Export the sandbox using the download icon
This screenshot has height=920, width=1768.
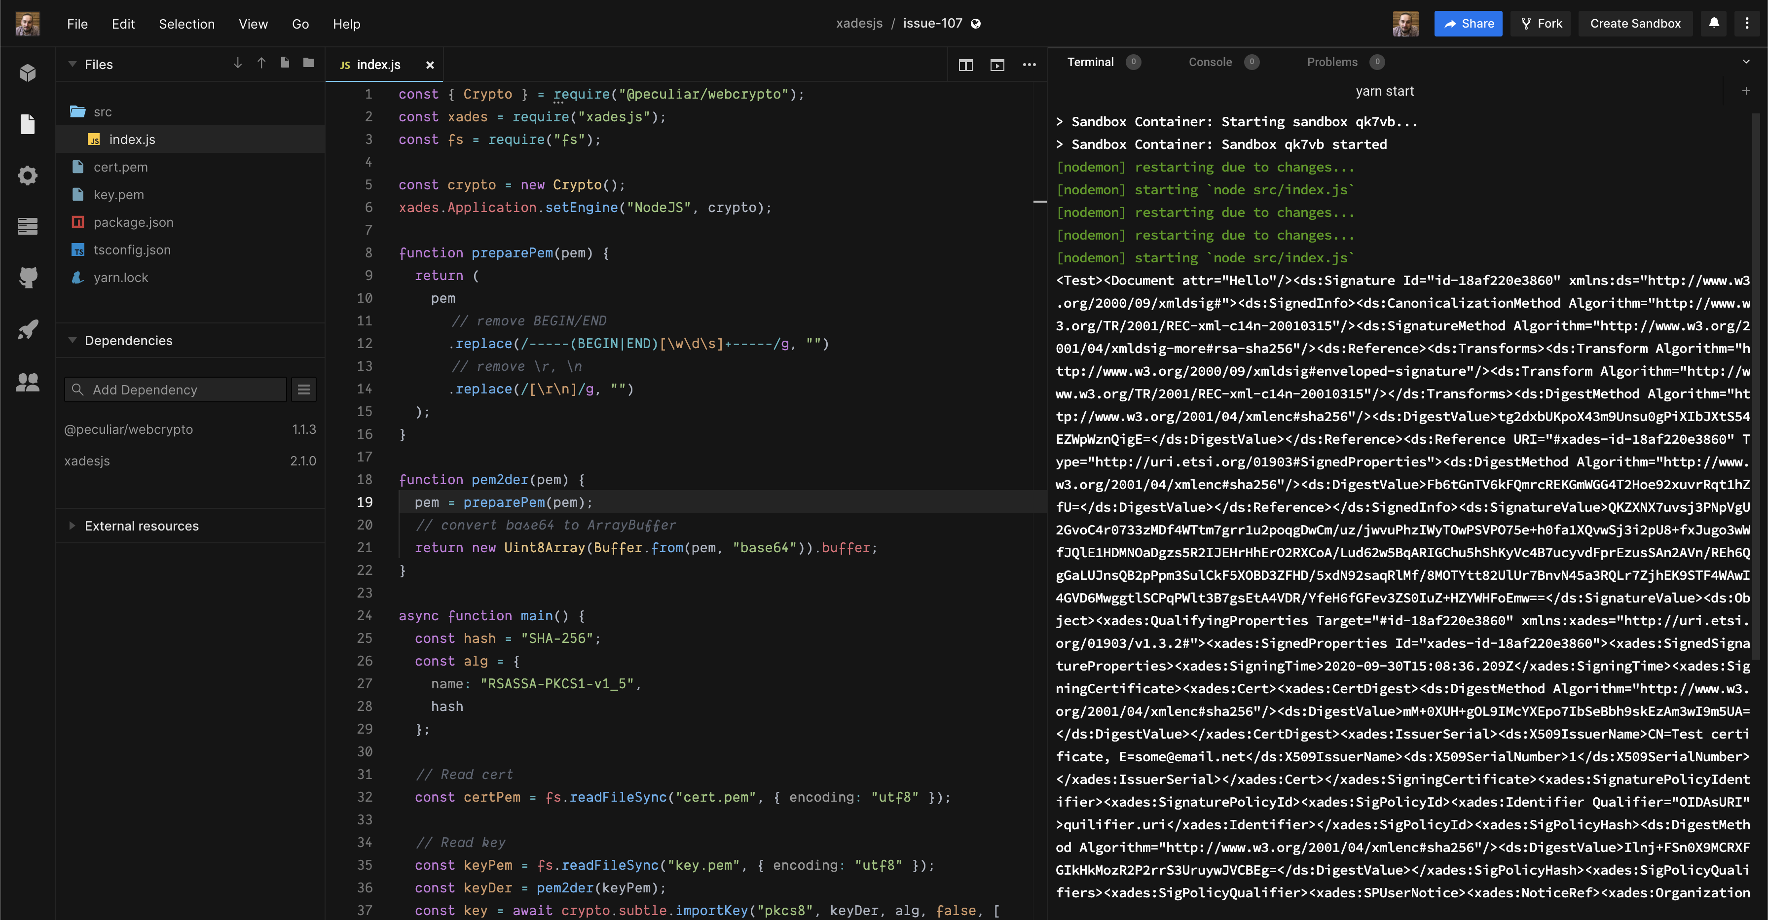(x=237, y=63)
